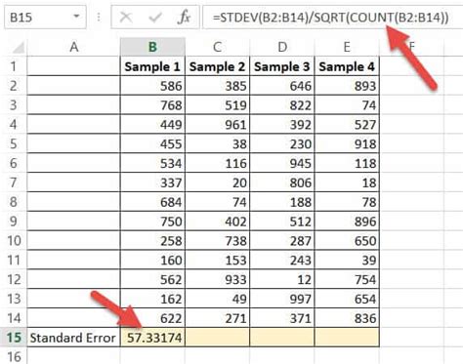The height and width of the screenshot is (364, 463).
Task: Select the cell containing 527
Action: [x=347, y=124]
